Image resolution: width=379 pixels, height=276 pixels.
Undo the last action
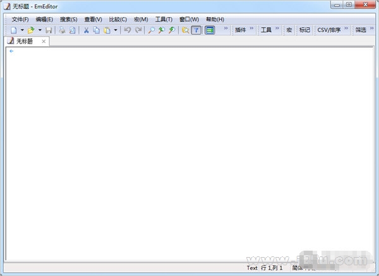tap(128, 30)
